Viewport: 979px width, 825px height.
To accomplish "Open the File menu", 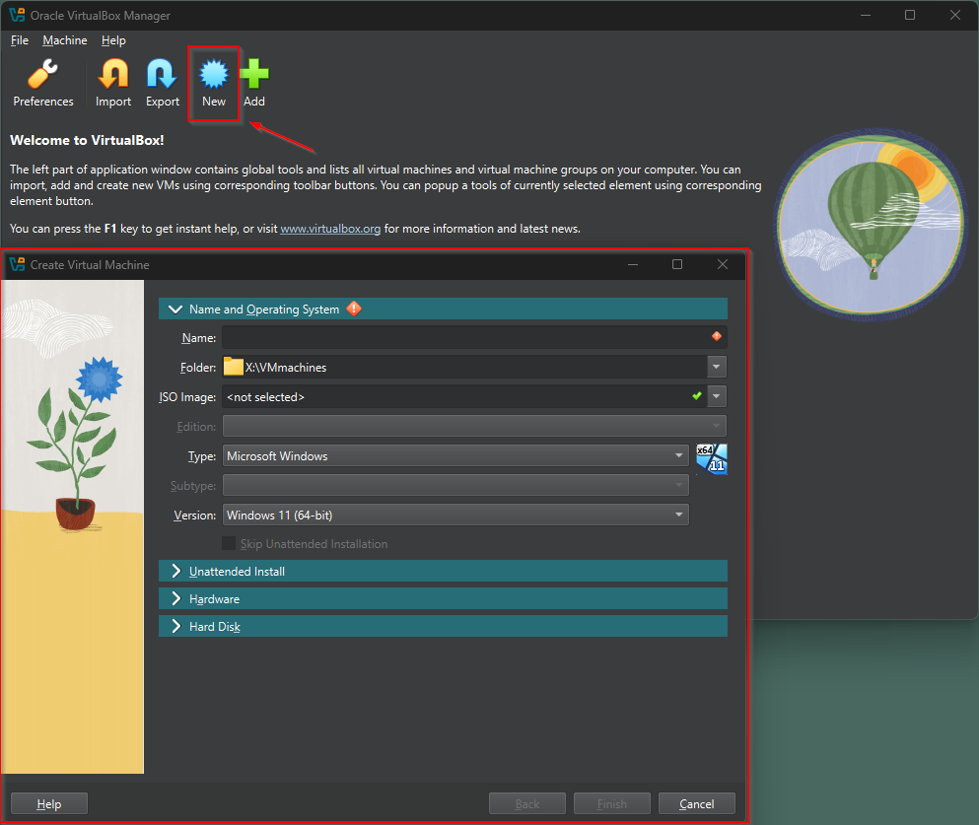I will tap(20, 40).
